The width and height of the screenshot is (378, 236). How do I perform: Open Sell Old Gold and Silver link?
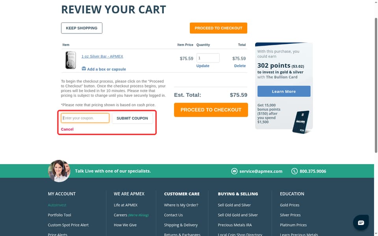coord(238,215)
